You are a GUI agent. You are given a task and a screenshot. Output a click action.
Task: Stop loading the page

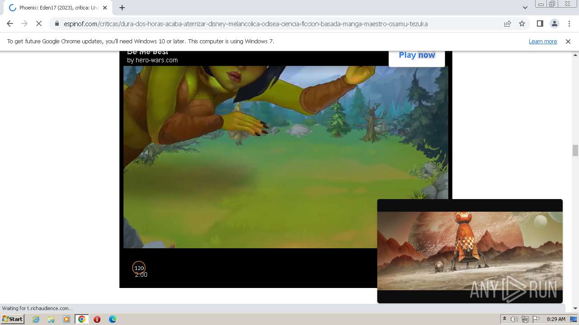(39, 23)
